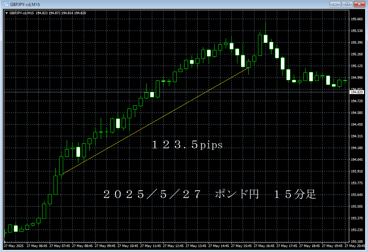Open the GBPJPY-cd,M15 chart dropdown triangle
Screen dimensions: 368x252
click(6, 13)
